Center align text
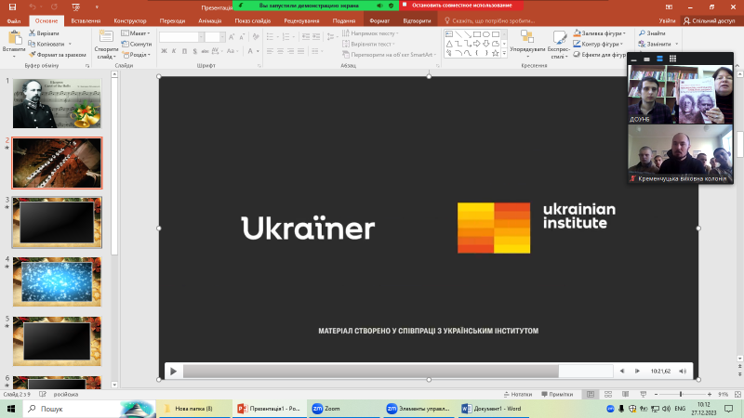This screenshot has width=744, height=418. coord(281,51)
